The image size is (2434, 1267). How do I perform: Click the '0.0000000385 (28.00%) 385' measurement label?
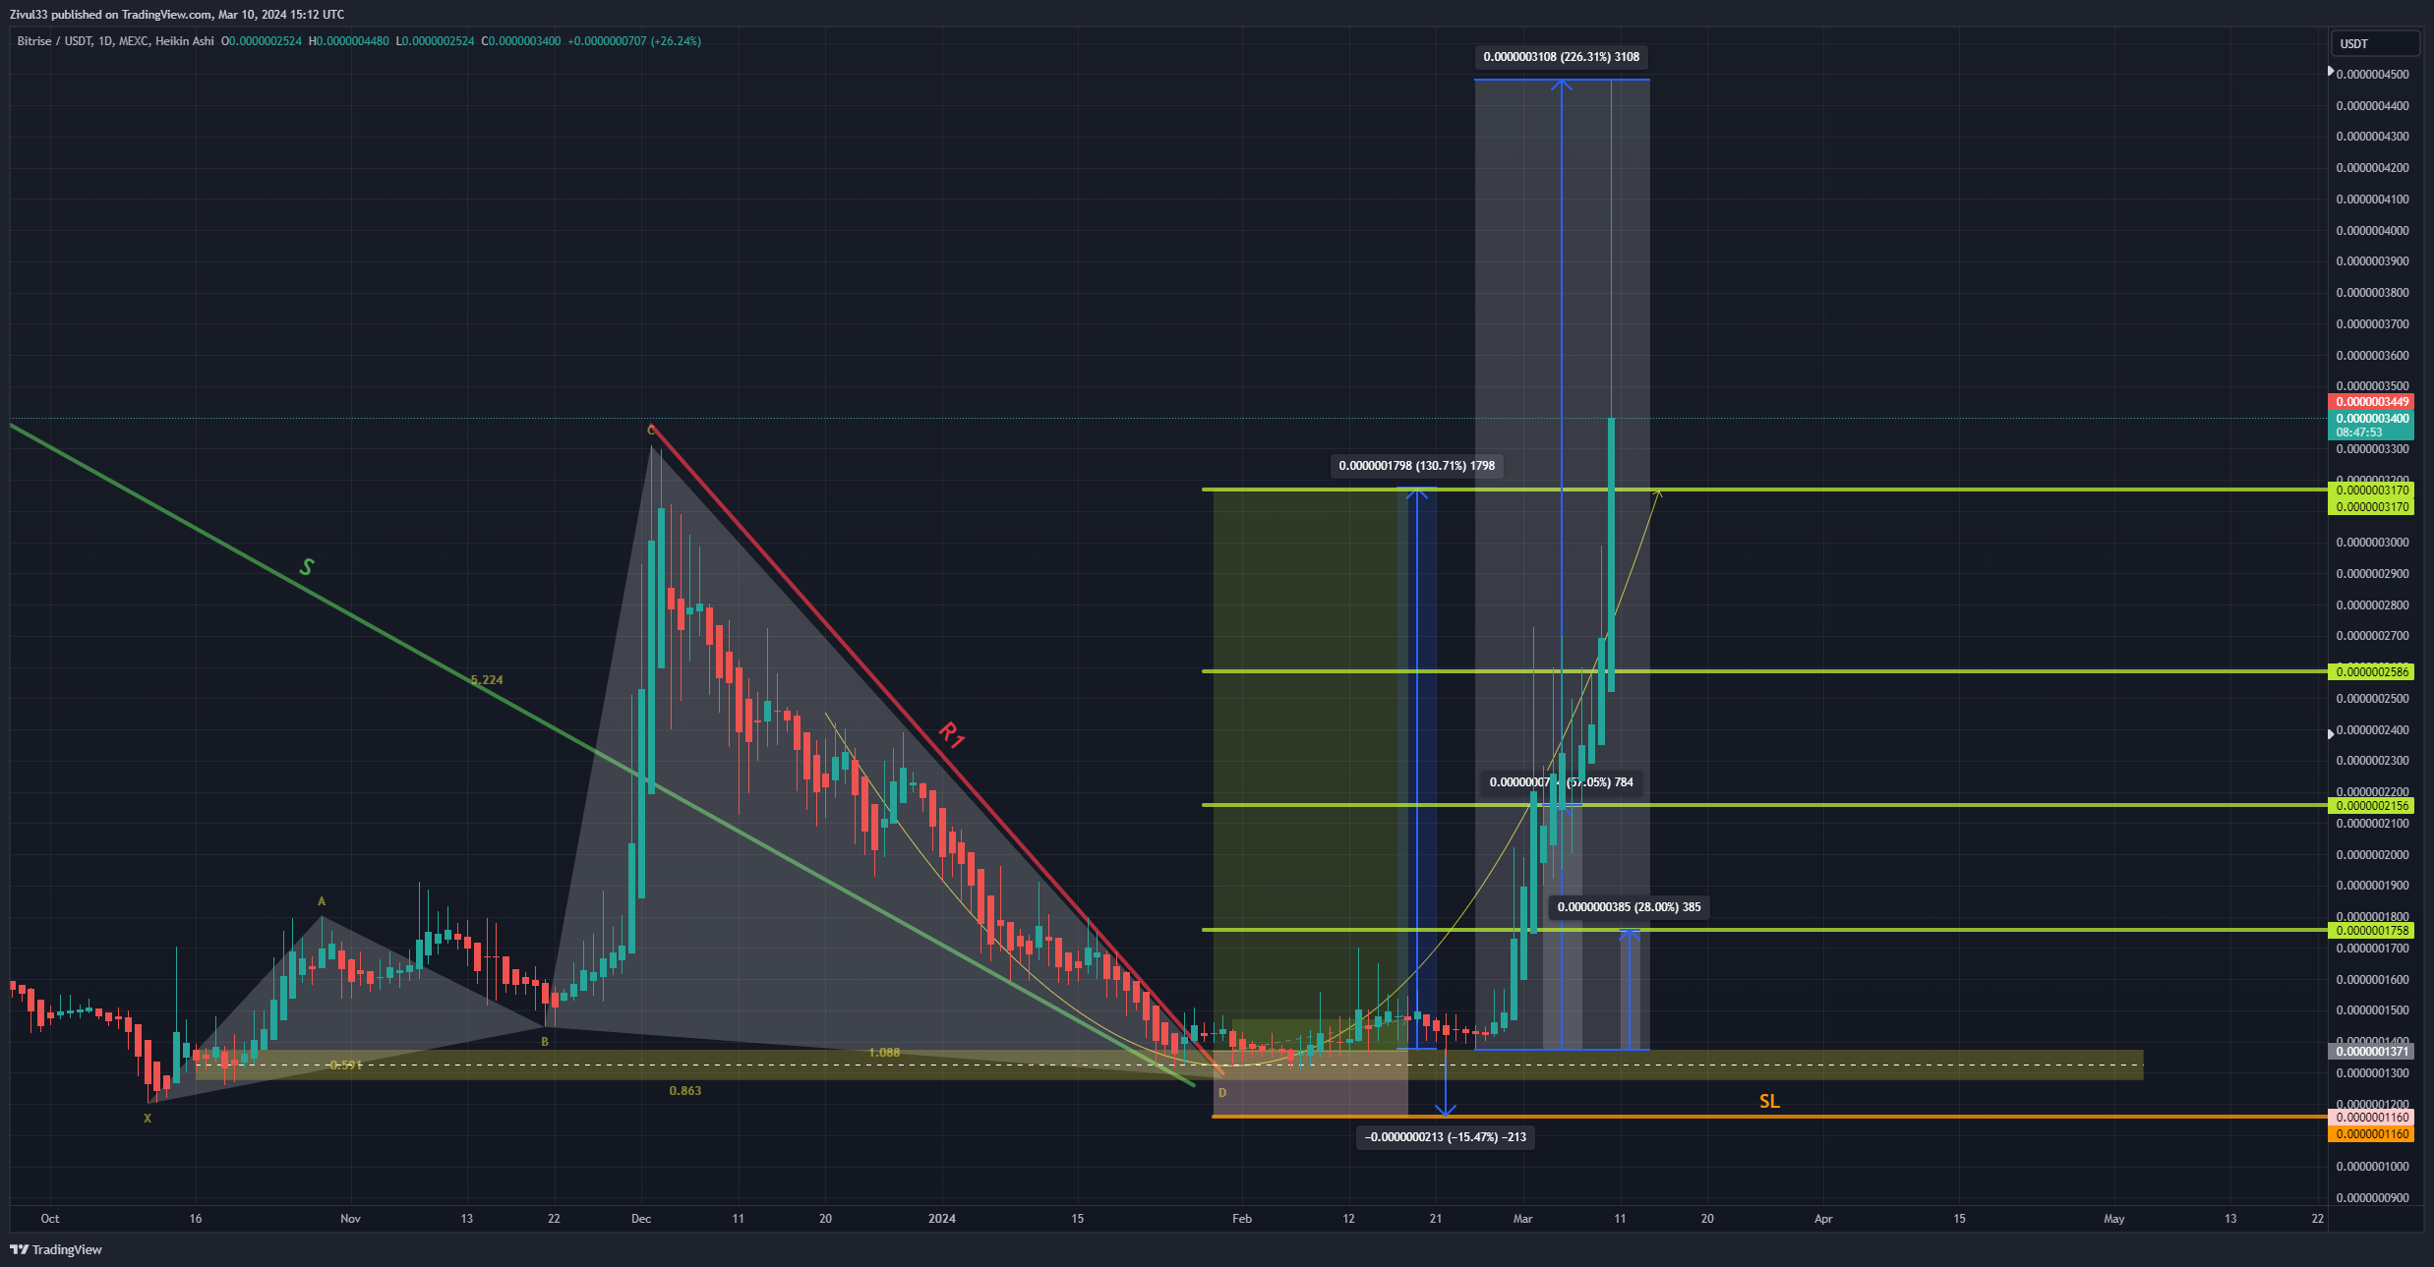click(1629, 907)
